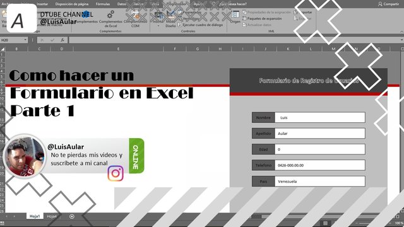This screenshot has height=227, width=404.
Task: Click the macro record icon in status bar
Action: 2,223
